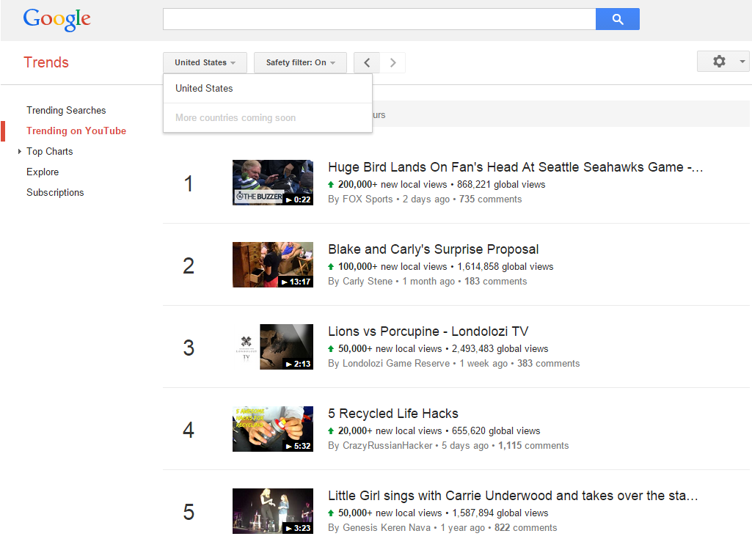Open Huge Bird Lands On Fan's Head title
Image resolution: width=752 pixels, height=539 pixels.
point(516,167)
